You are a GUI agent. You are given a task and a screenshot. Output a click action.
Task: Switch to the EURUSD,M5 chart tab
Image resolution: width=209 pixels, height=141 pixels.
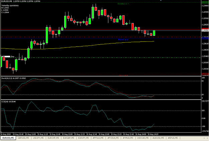[8, 138]
